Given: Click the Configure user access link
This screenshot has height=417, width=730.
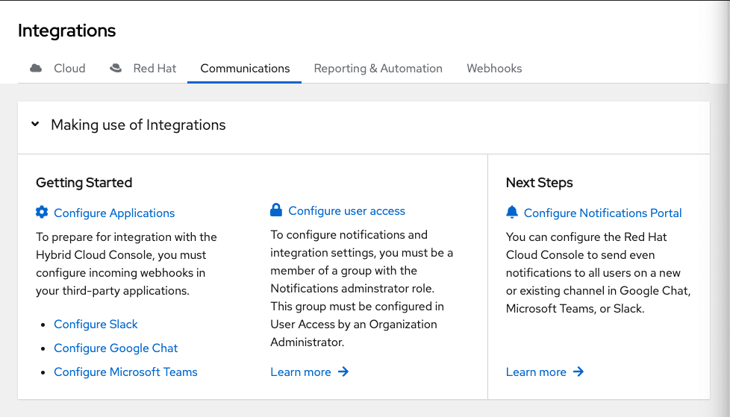Looking at the screenshot, I should pyautogui.click(x=346, y=211).
